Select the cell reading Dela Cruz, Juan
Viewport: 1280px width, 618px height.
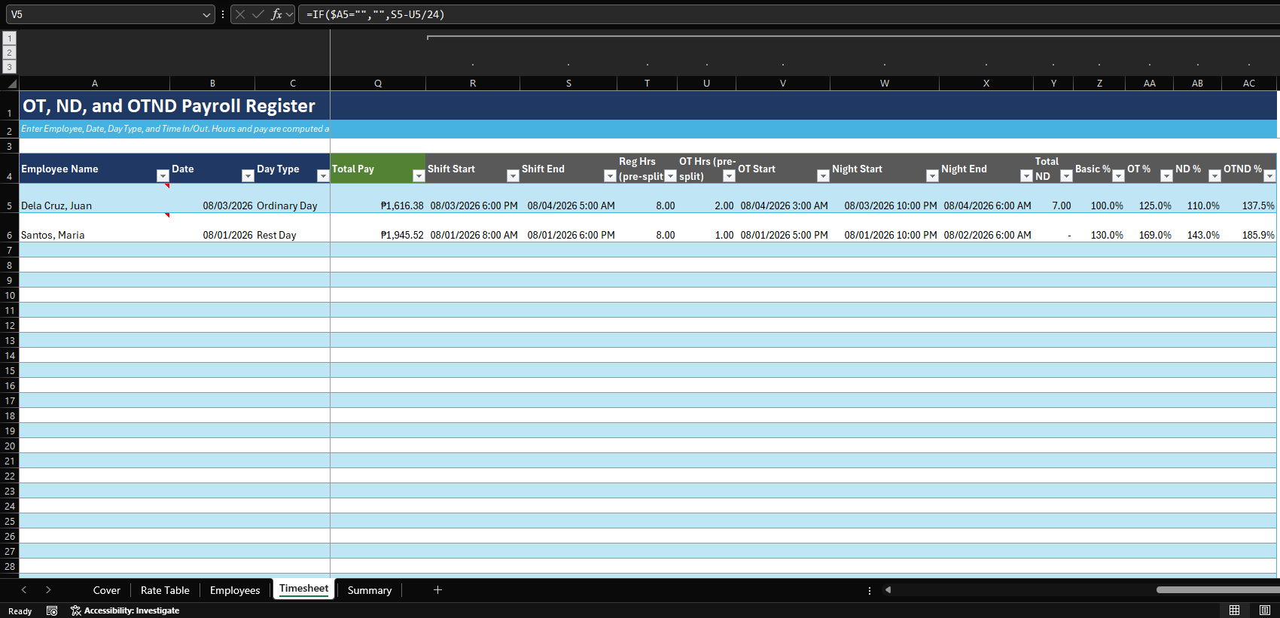[x=94, y=198]
